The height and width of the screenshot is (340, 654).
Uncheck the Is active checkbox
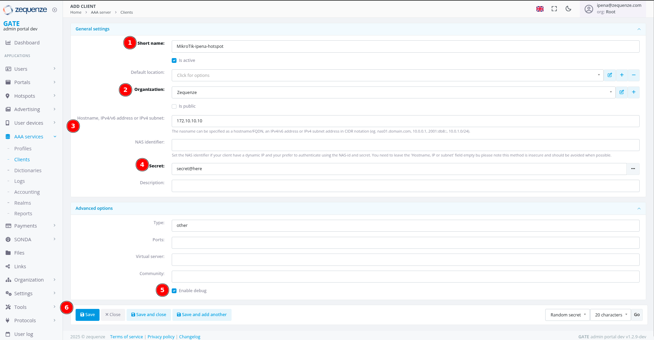pyautogui.click(x=174, y=60)
